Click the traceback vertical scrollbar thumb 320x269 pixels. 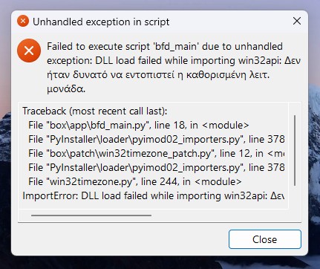coord(295,150)
